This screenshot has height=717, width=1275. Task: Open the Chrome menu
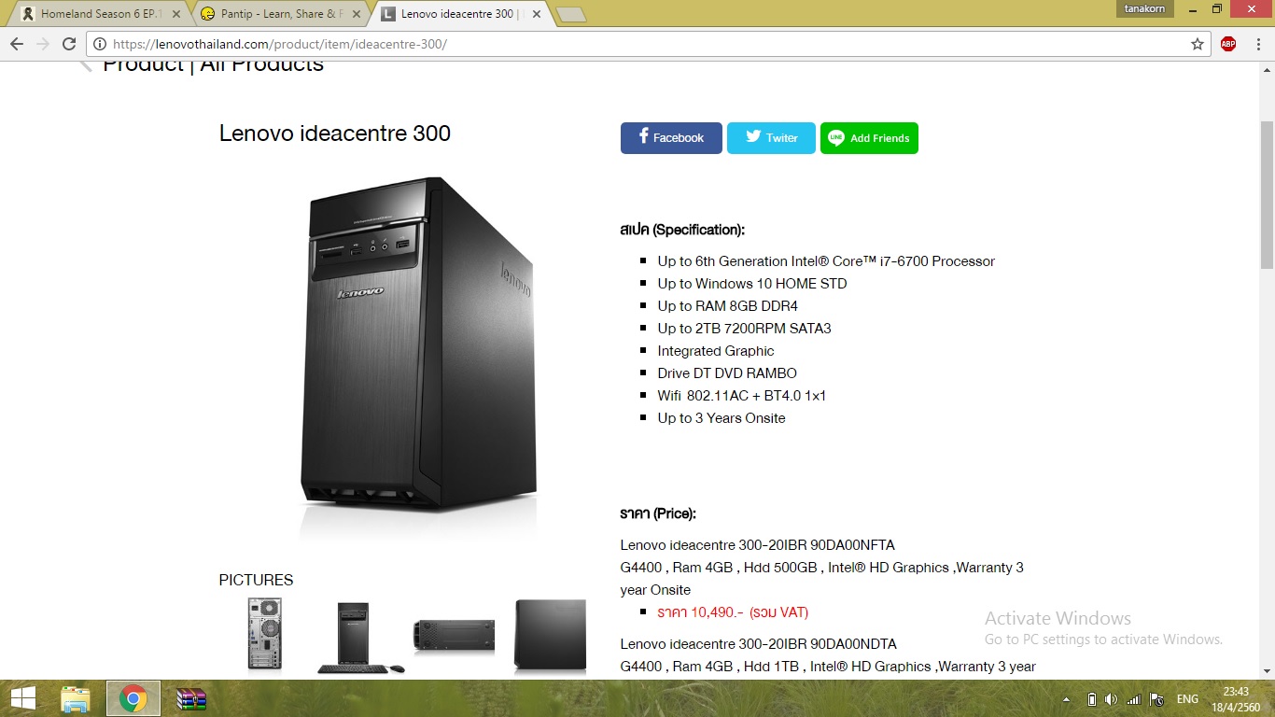(x=1257, y=44)
